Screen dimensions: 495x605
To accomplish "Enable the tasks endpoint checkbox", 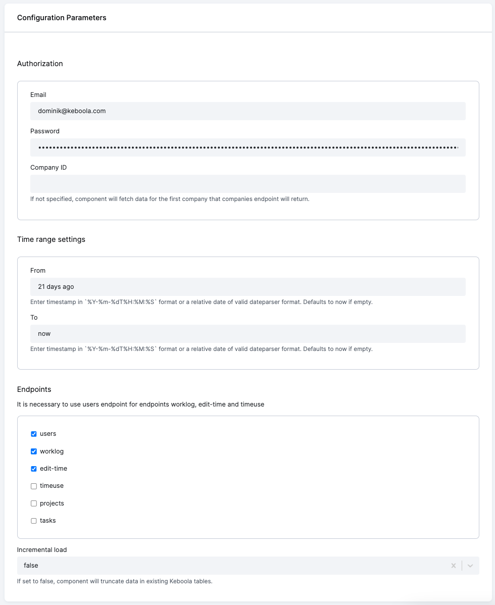I will (34, 521).
